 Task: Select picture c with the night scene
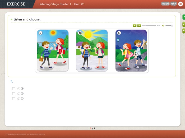tap(131, 50)
